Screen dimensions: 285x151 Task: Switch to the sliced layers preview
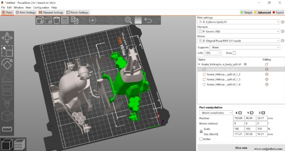[20, 144]
